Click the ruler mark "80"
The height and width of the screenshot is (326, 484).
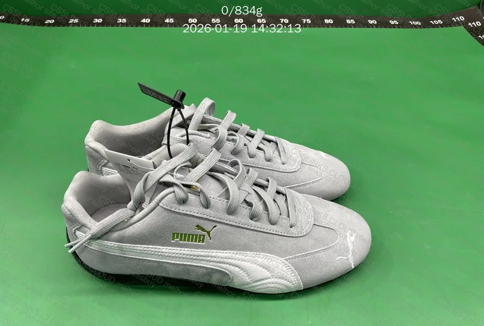click(329, 21)
